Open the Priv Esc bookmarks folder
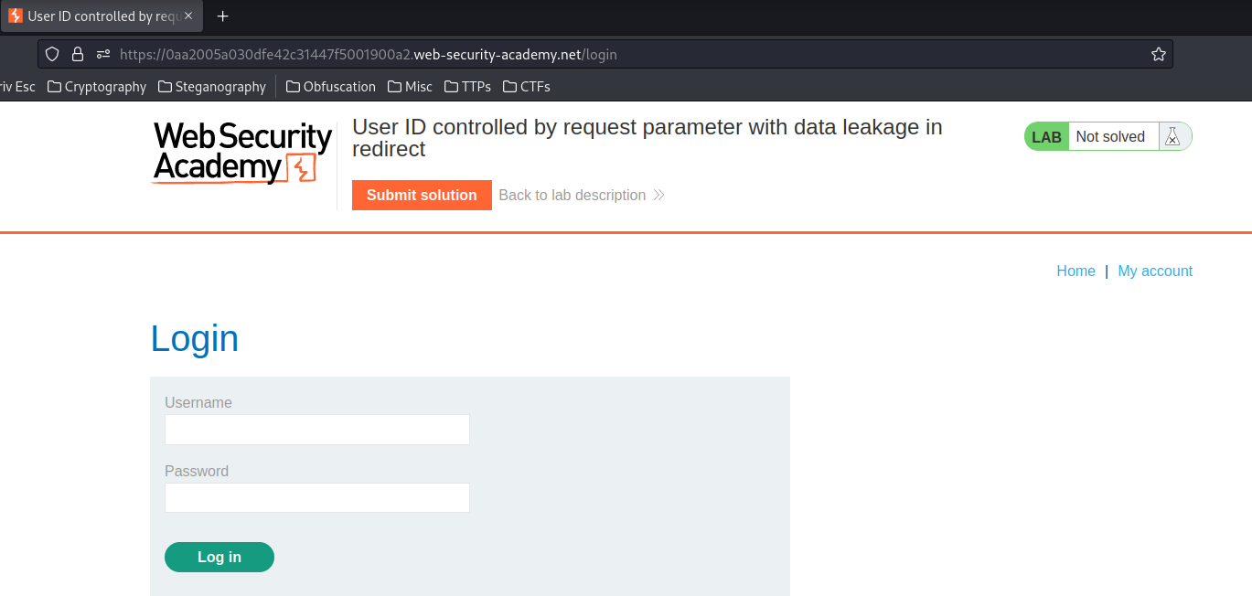This screenshot has height=596, width=1252. (x=17, y=87)
